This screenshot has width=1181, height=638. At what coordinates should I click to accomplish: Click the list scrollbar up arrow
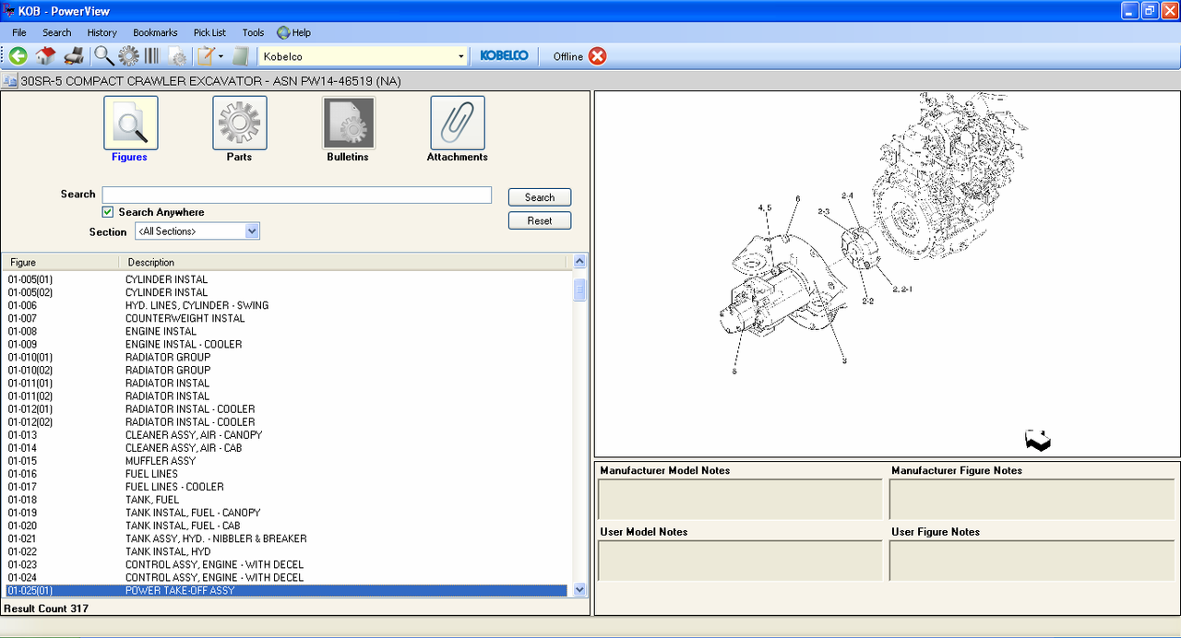click(x=579, y=262)
